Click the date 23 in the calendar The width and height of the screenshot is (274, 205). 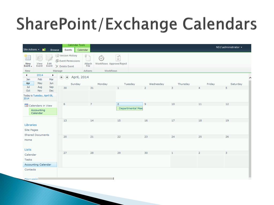[146, 137]
